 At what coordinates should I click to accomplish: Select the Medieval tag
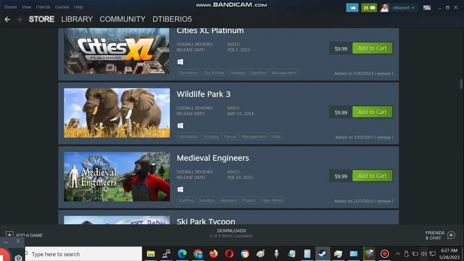pyautogui.click(x=228, y=200)
